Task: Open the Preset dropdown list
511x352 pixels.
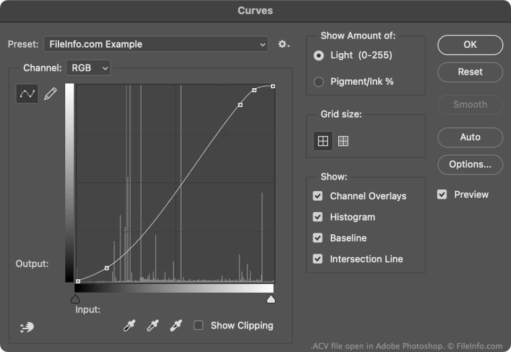Action: click(x=156, y=44)
